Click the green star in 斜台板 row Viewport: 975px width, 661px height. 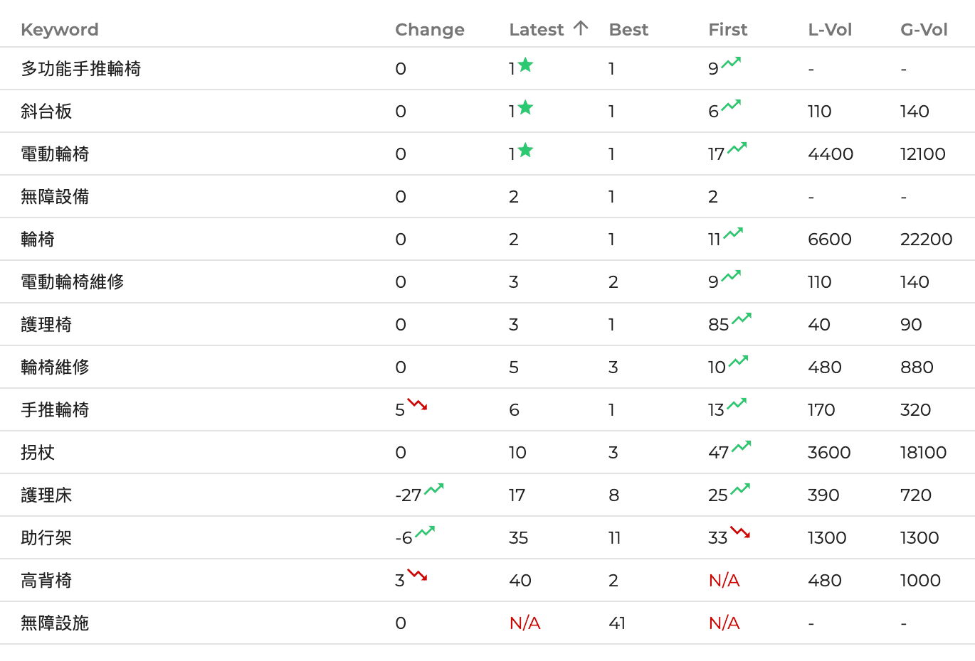point(525,108)
